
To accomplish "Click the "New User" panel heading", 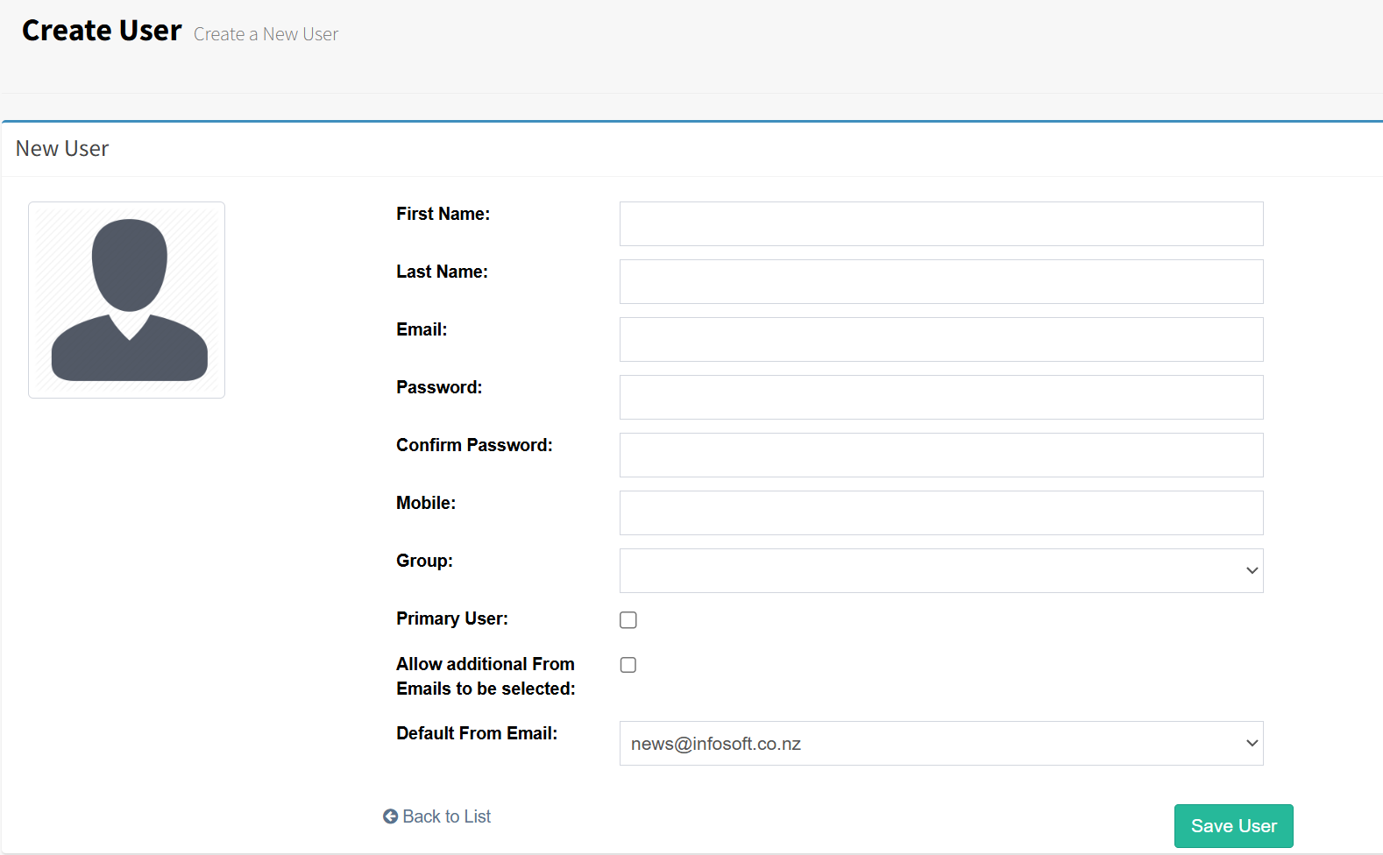I will pos(62,149).
